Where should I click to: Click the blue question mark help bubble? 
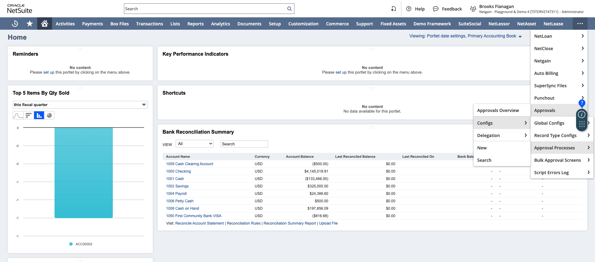coord(582,103)
